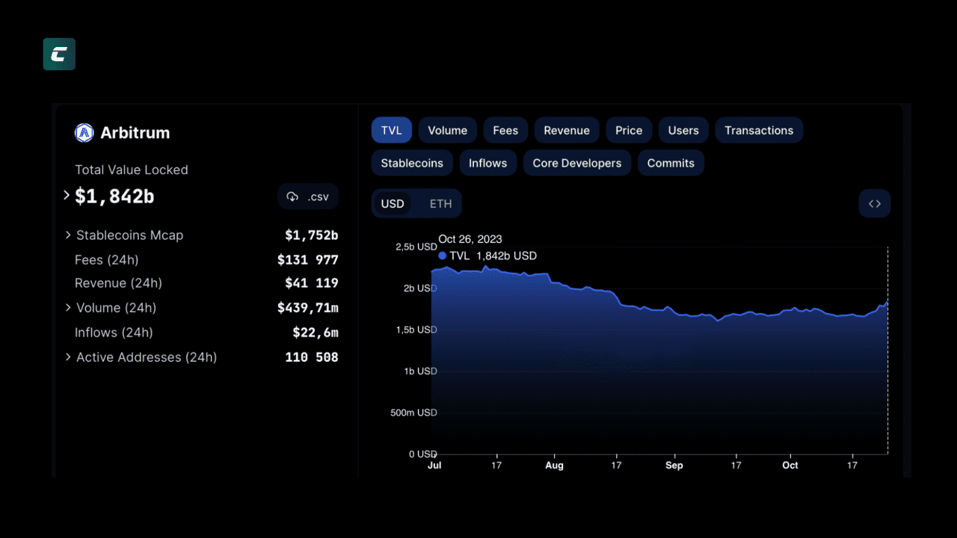Show the Stablecoins chart
957x538 pixels.
(412, 163)
